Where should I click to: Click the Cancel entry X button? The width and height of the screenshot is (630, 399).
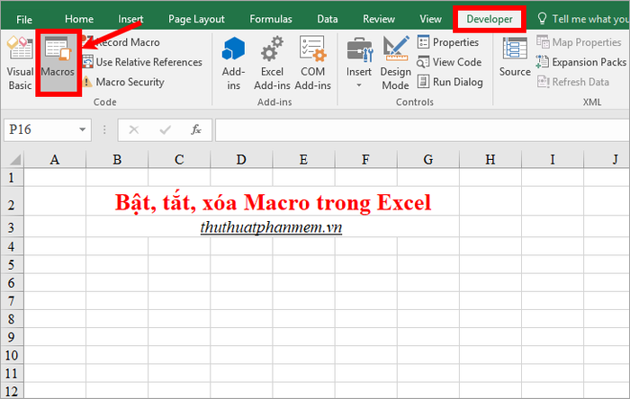coord(134,129)
